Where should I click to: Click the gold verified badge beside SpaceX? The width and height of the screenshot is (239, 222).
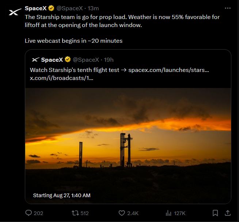click(x=51, y=8)
